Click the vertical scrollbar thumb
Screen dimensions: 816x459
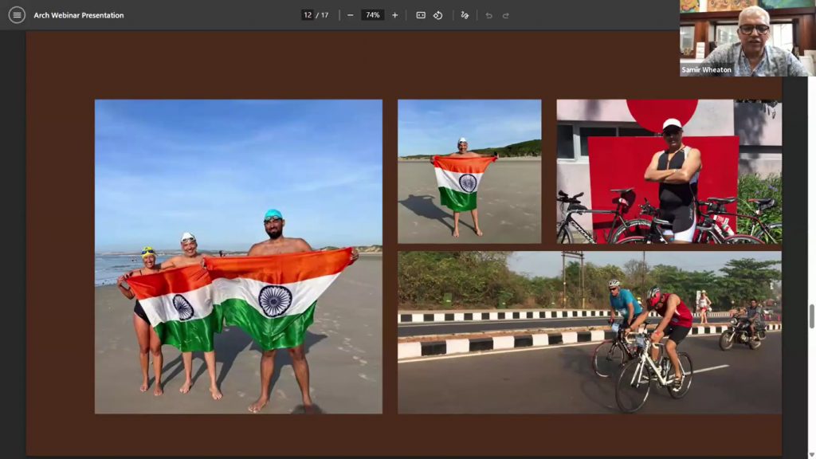click(x=811, y=316)
